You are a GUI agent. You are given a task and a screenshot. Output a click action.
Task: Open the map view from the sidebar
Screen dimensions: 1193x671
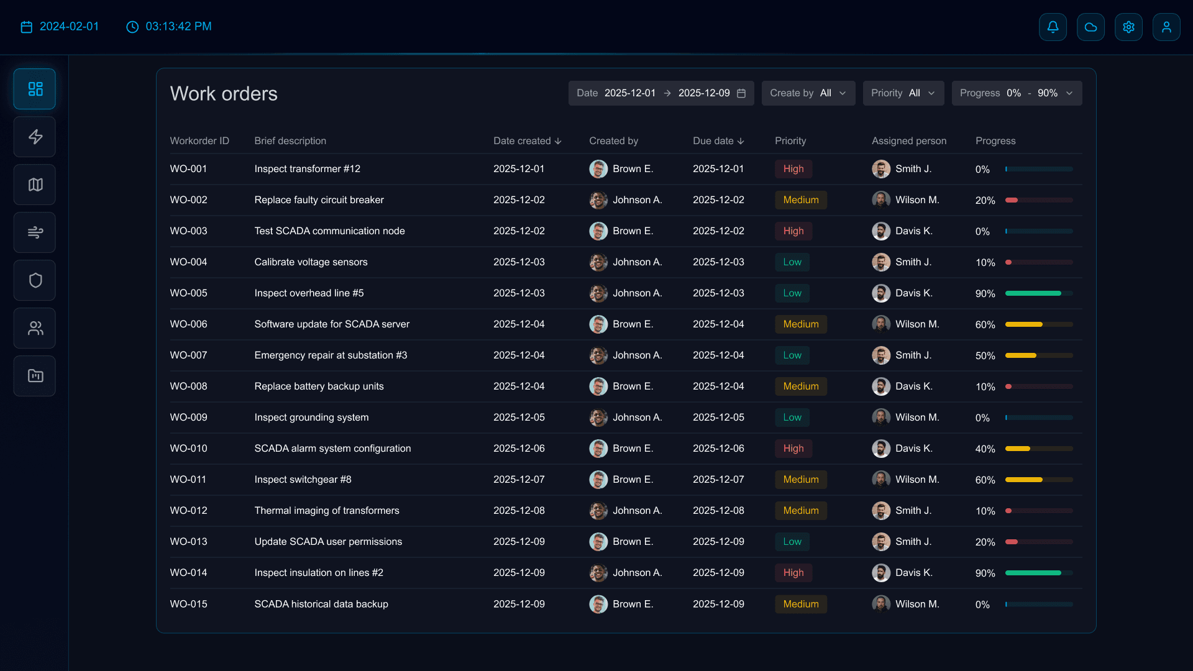(34, 185)
